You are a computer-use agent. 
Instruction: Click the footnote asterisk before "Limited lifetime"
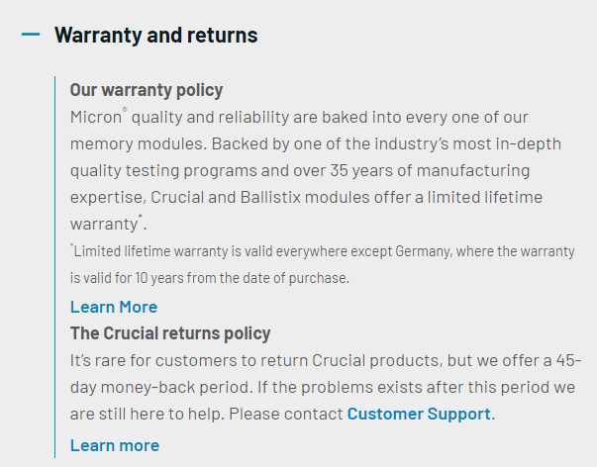72,247
